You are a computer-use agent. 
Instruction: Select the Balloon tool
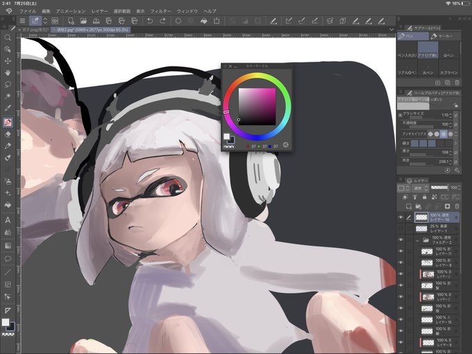click(8, 259)
